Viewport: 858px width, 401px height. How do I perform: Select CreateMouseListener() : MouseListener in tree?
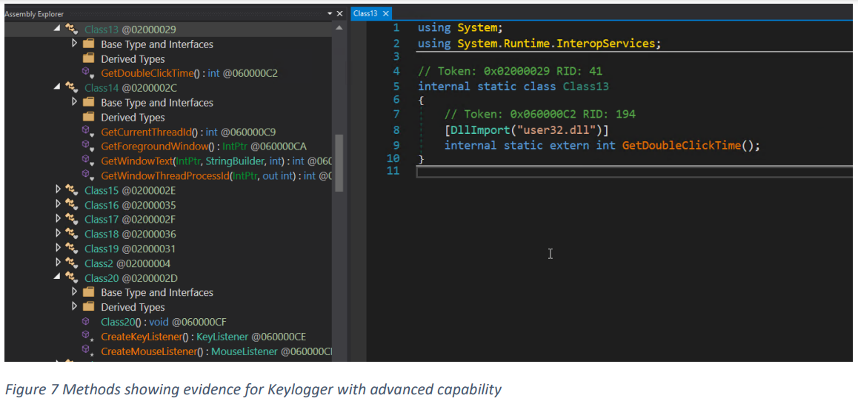pos(216,351)
